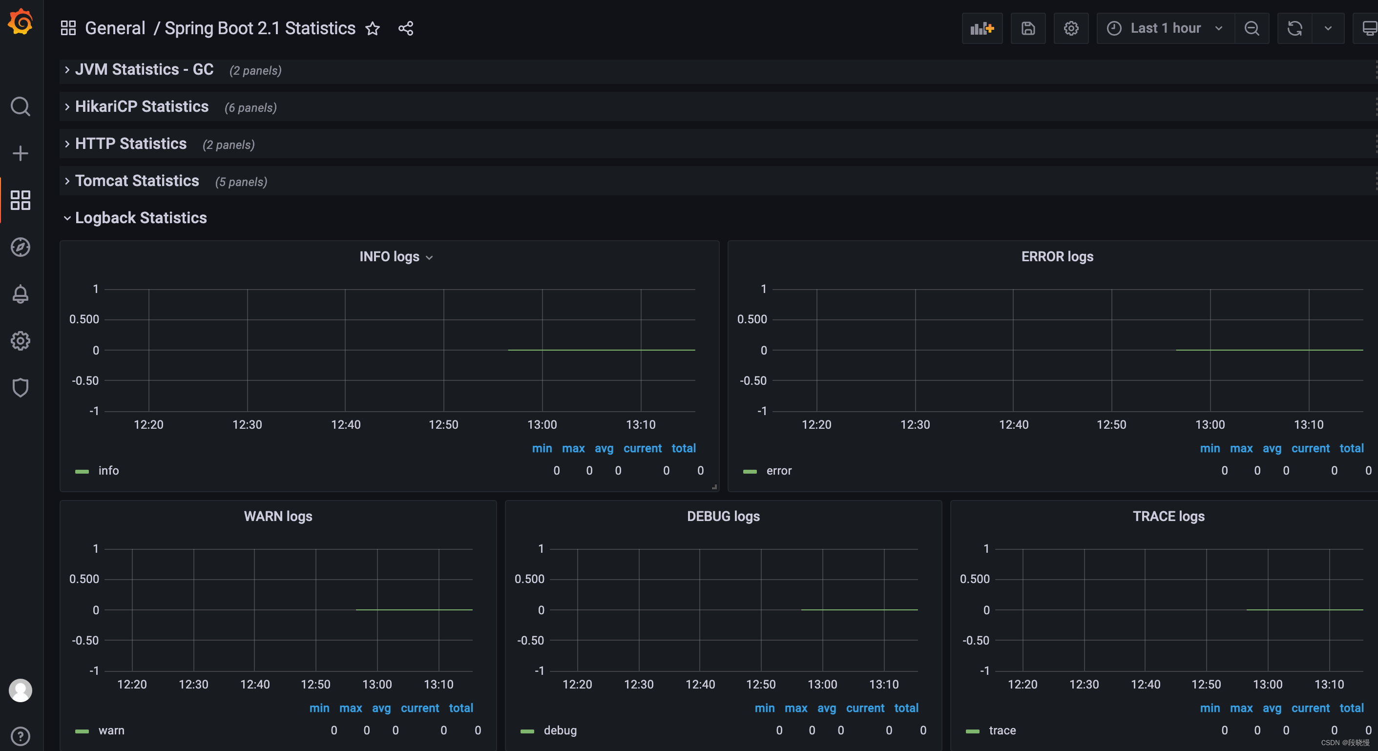This screenshot has width=1378, height=751.
Task: Toggle the trace series in legend
Action: [1002, 730]
